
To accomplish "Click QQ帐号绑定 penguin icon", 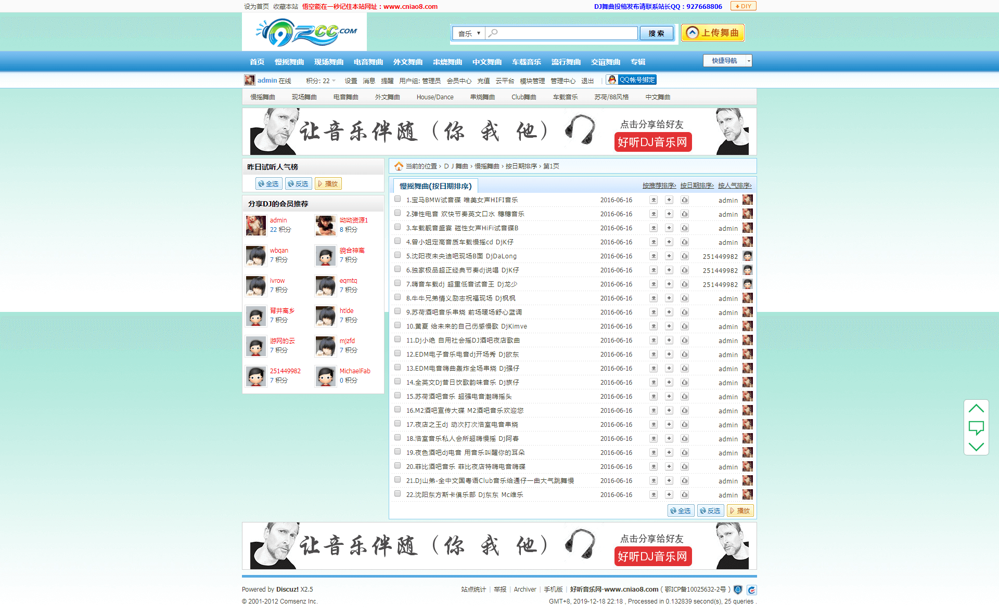I will [x=612, y=80].
